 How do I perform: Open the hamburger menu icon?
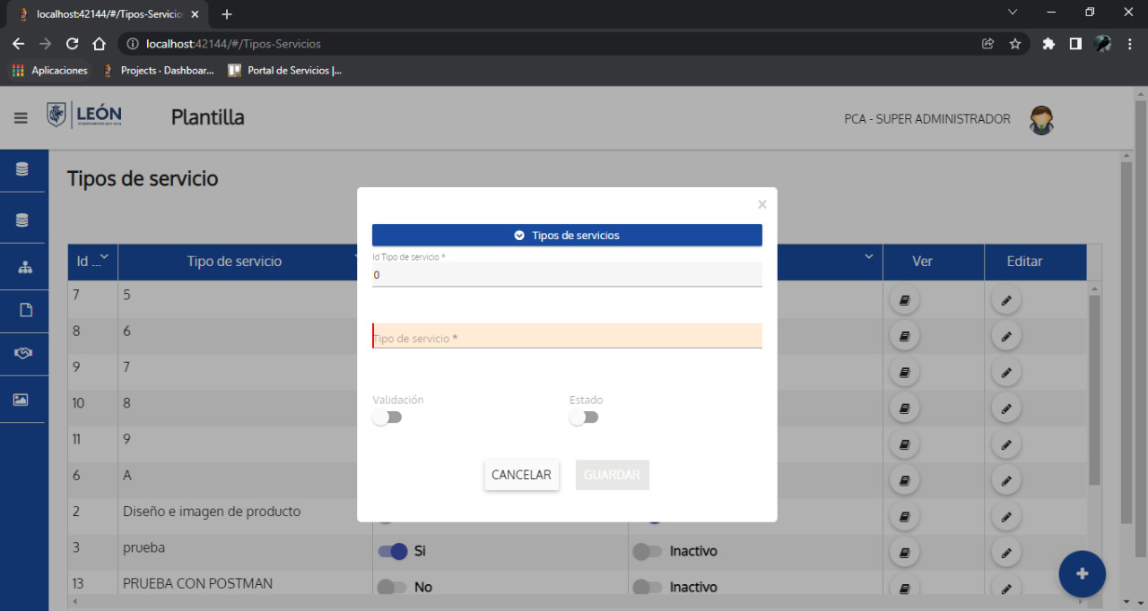[x=21, y=118]
